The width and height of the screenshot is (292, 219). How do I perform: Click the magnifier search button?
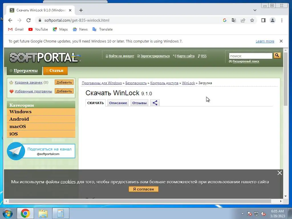point(277,55)
